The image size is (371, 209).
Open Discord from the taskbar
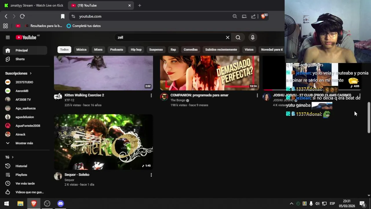coord(60,203)
